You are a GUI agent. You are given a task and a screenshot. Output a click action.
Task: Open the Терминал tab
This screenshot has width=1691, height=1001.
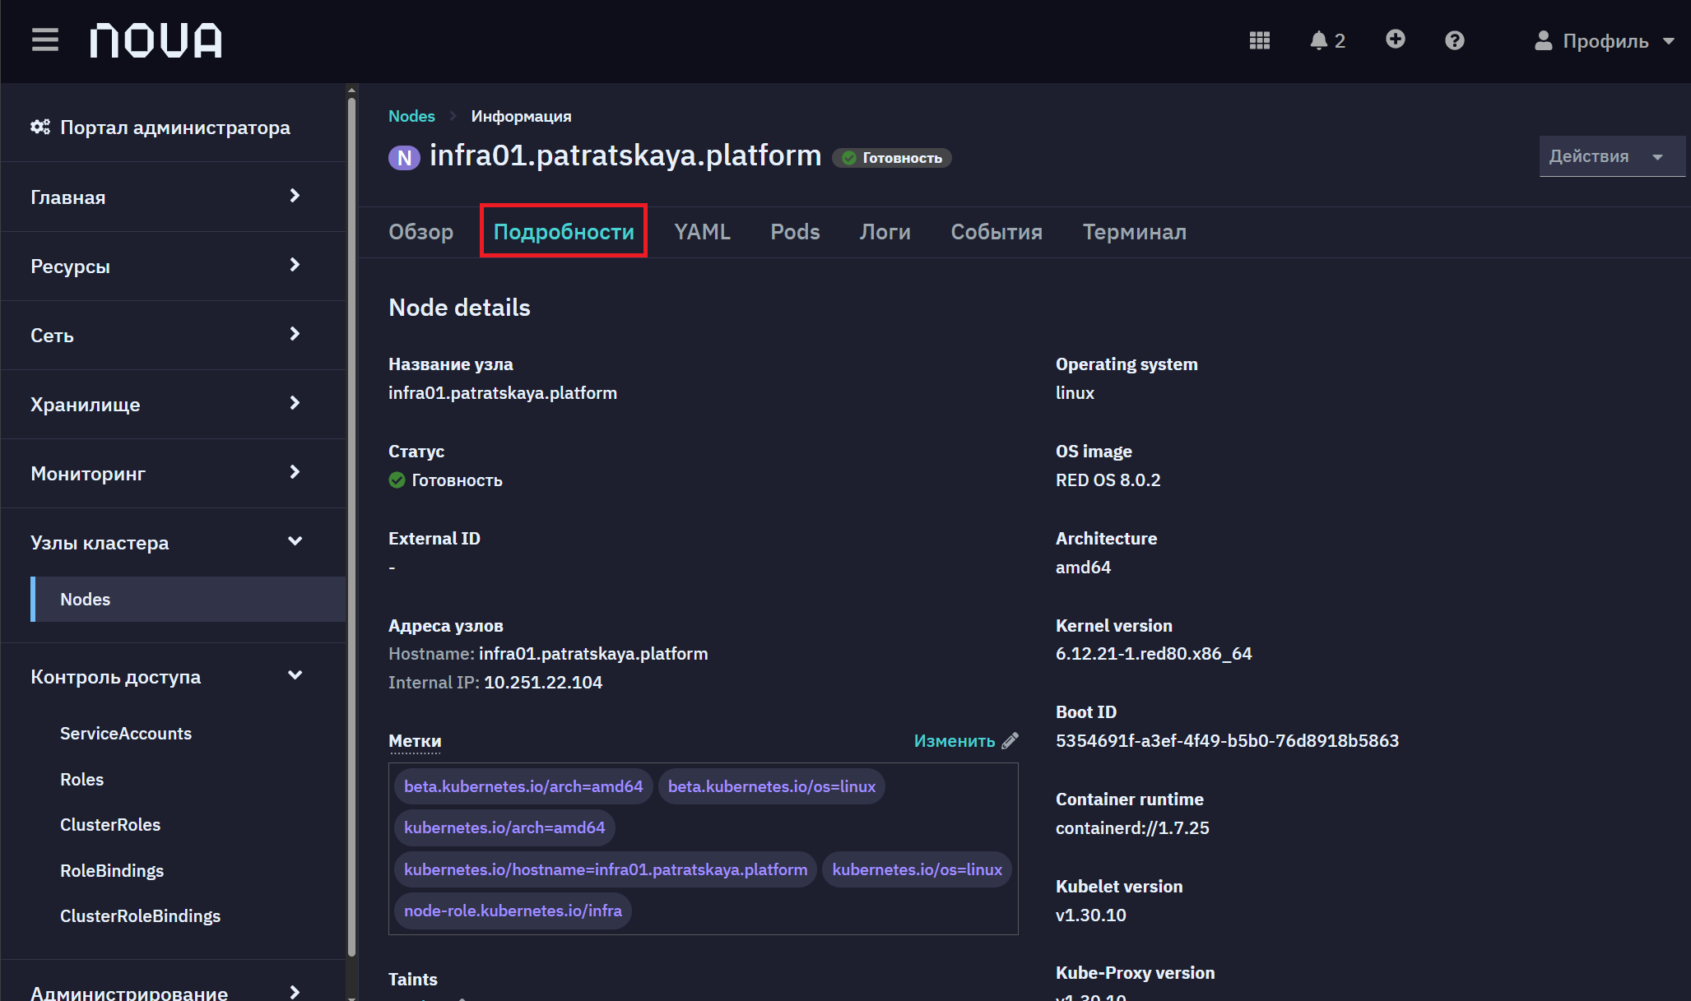pos(1134,232)
